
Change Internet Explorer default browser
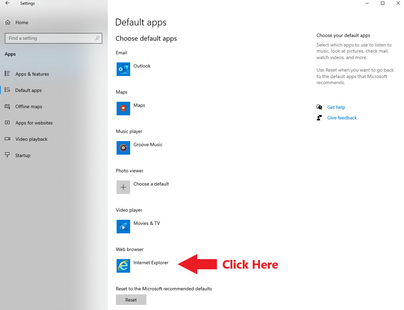[151, 263]
